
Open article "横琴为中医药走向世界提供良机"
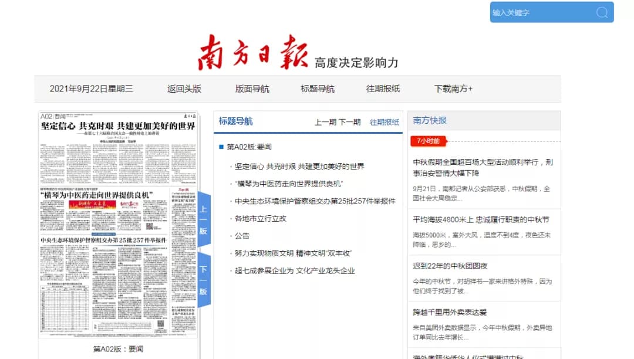(x=289, y=184)
